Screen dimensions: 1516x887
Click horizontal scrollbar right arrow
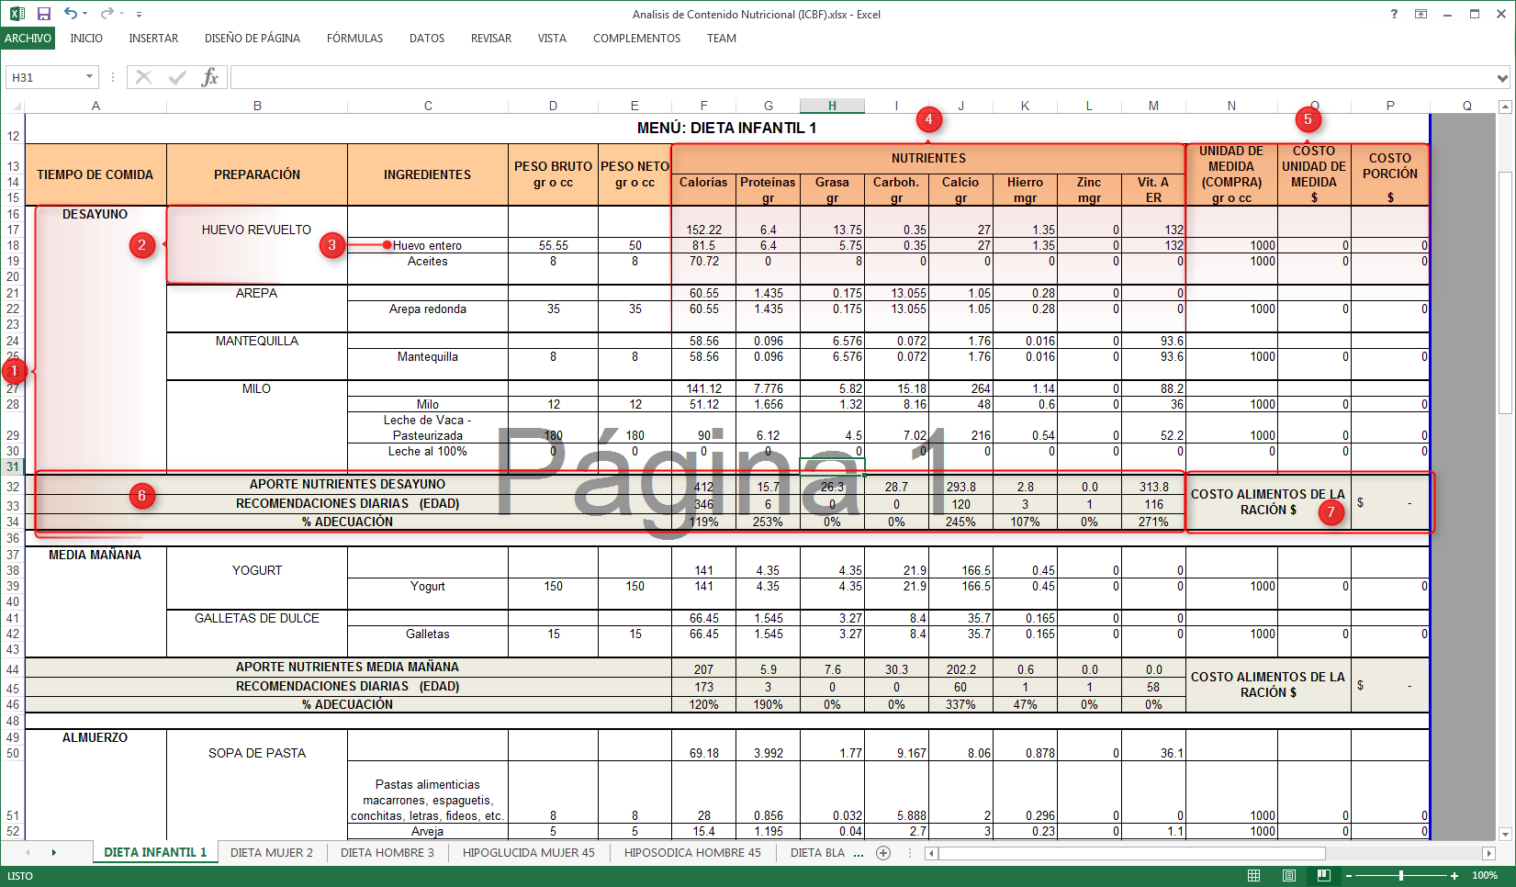tap(1488, 853)
